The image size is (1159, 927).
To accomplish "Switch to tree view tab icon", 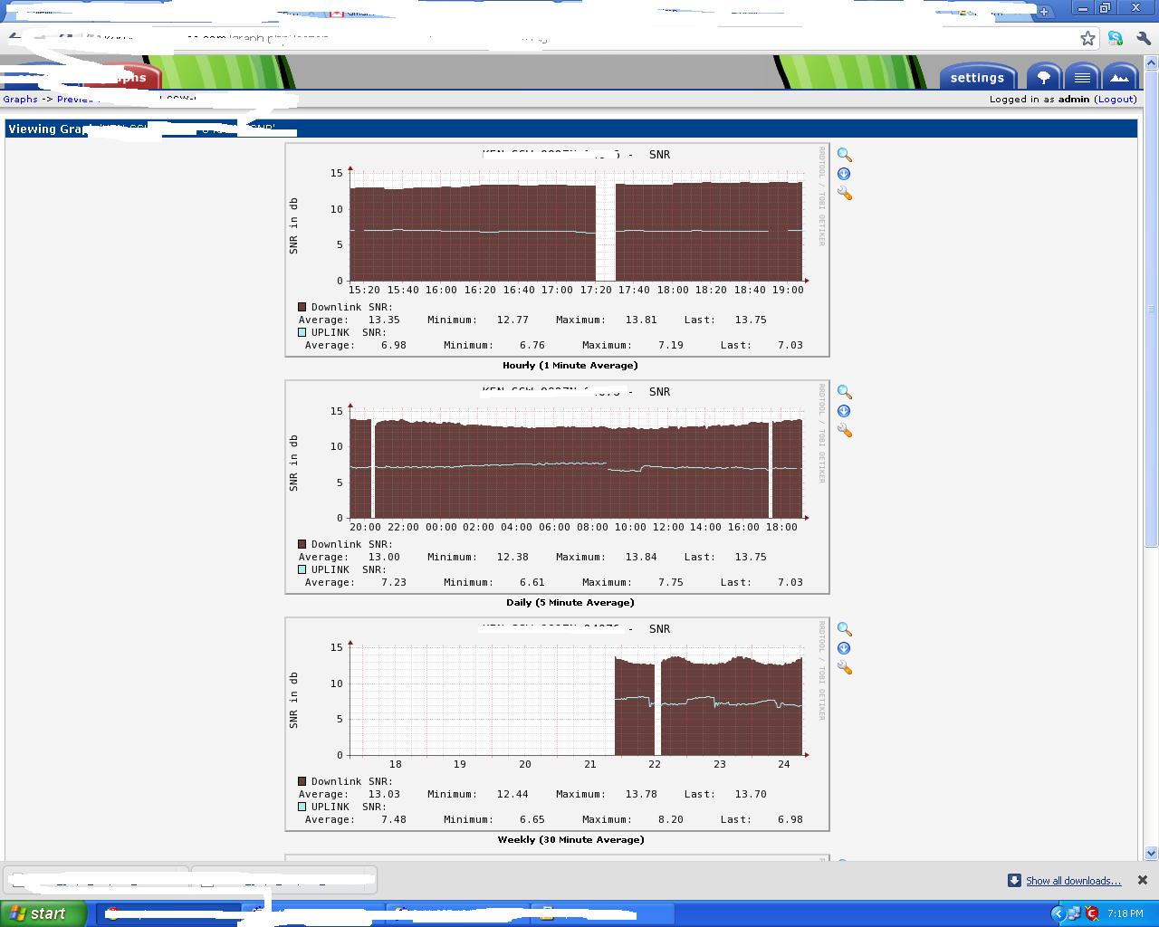I will (1043, 77).
